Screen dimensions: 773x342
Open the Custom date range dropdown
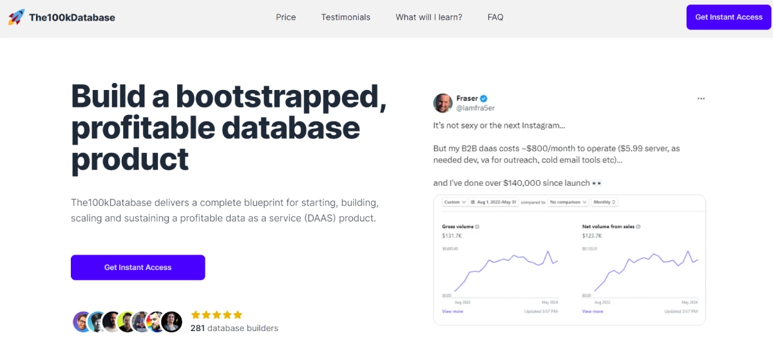(x=454, y=202)
